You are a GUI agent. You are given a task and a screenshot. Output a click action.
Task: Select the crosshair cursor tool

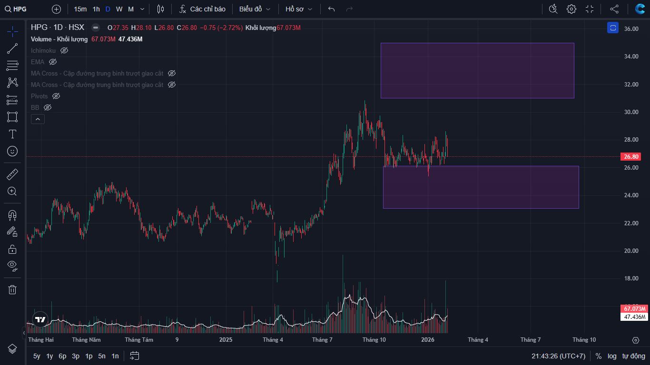click(12, 31)
